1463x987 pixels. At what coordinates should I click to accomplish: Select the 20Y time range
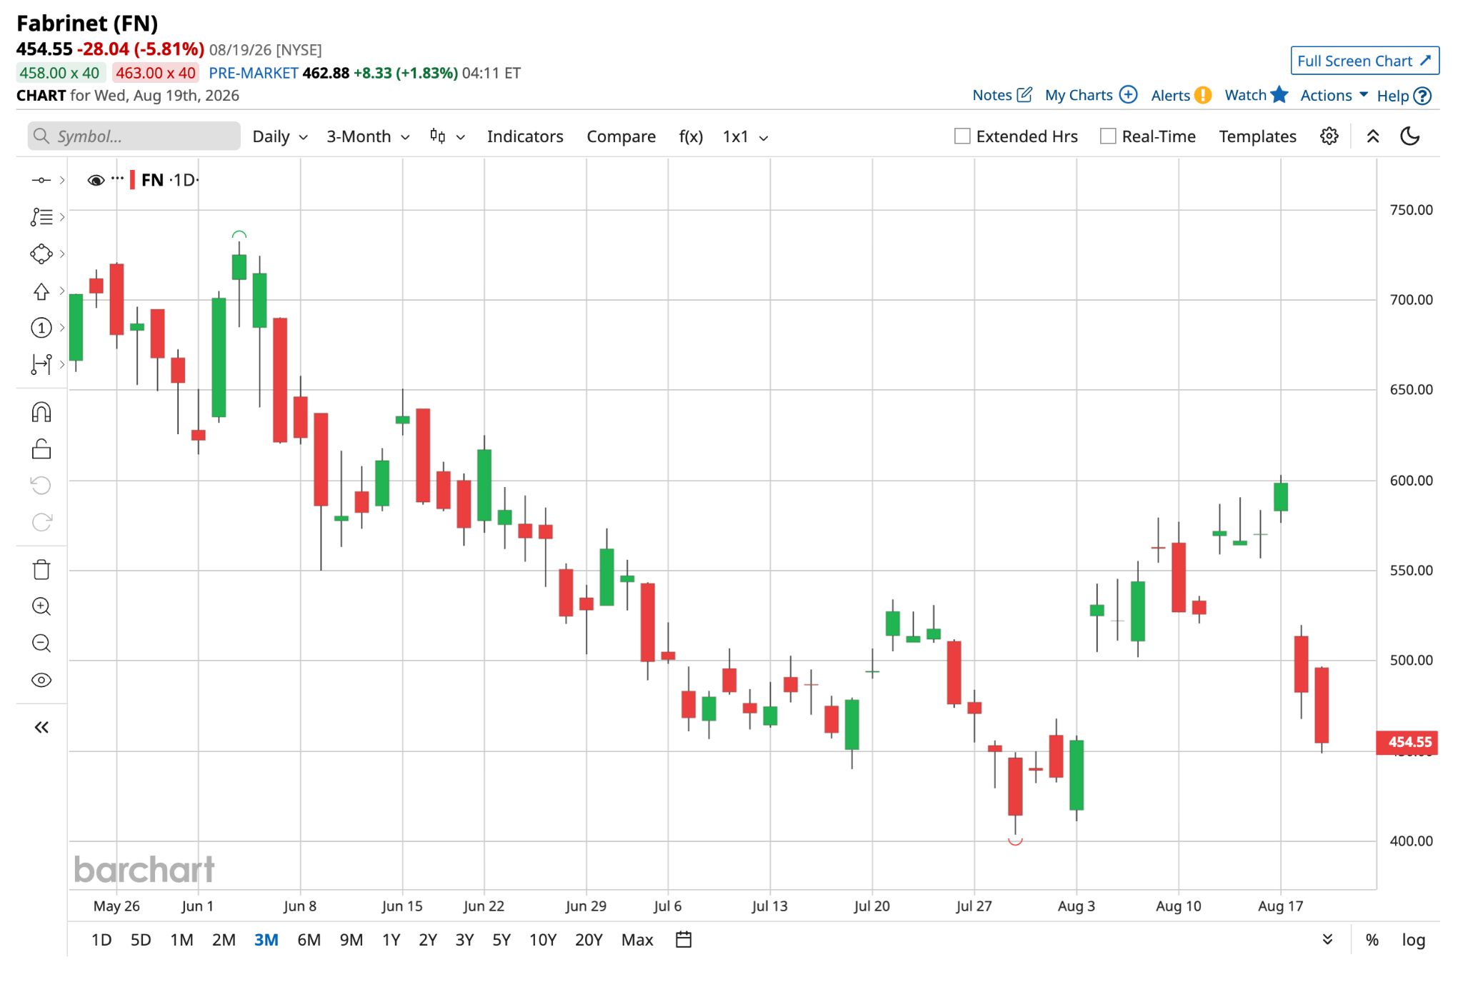[589, 940]
